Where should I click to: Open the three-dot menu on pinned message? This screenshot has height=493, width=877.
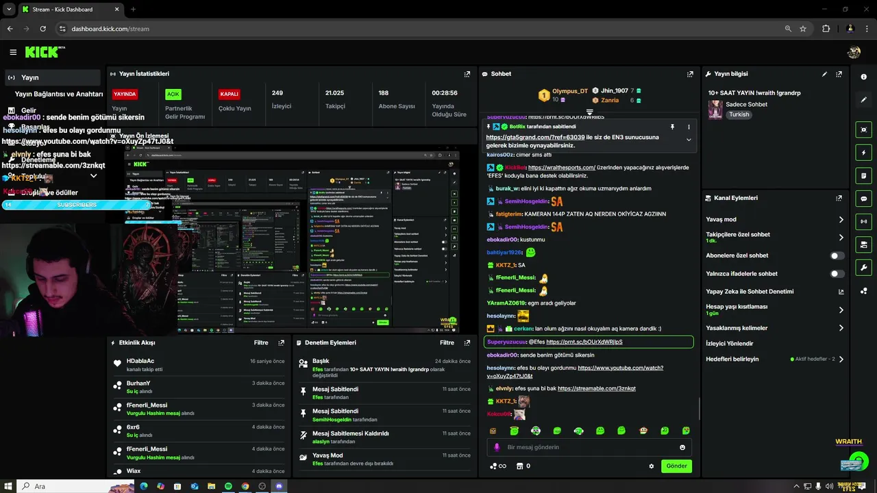click(689, 127)
